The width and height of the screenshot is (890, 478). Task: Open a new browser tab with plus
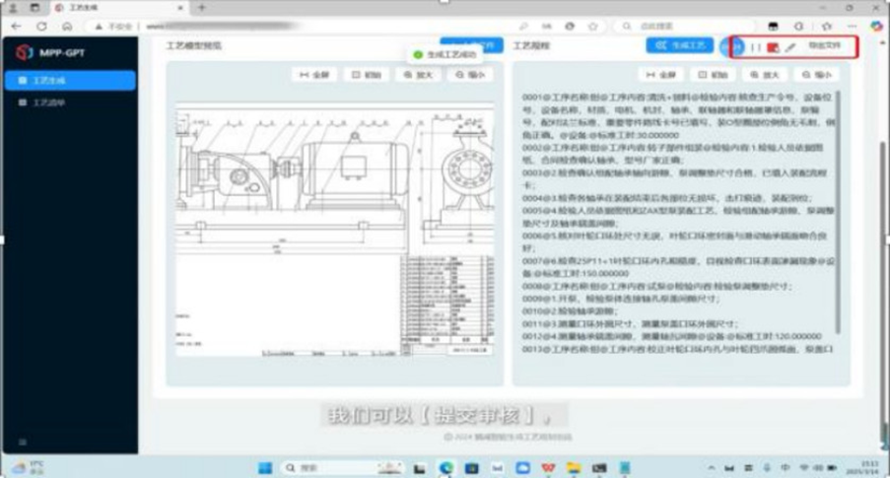201,8
